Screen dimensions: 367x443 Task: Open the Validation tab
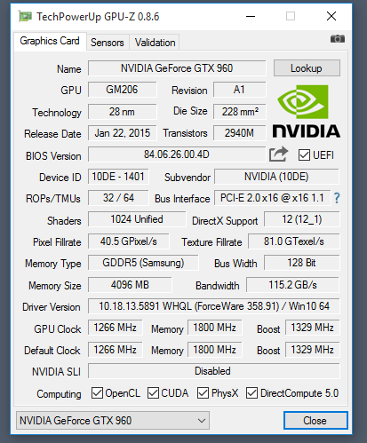tap(155, 43)
